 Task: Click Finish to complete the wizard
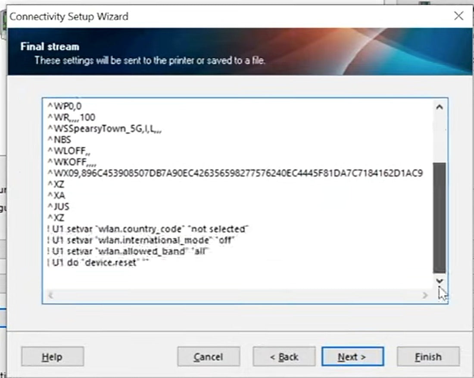[428, 356]
